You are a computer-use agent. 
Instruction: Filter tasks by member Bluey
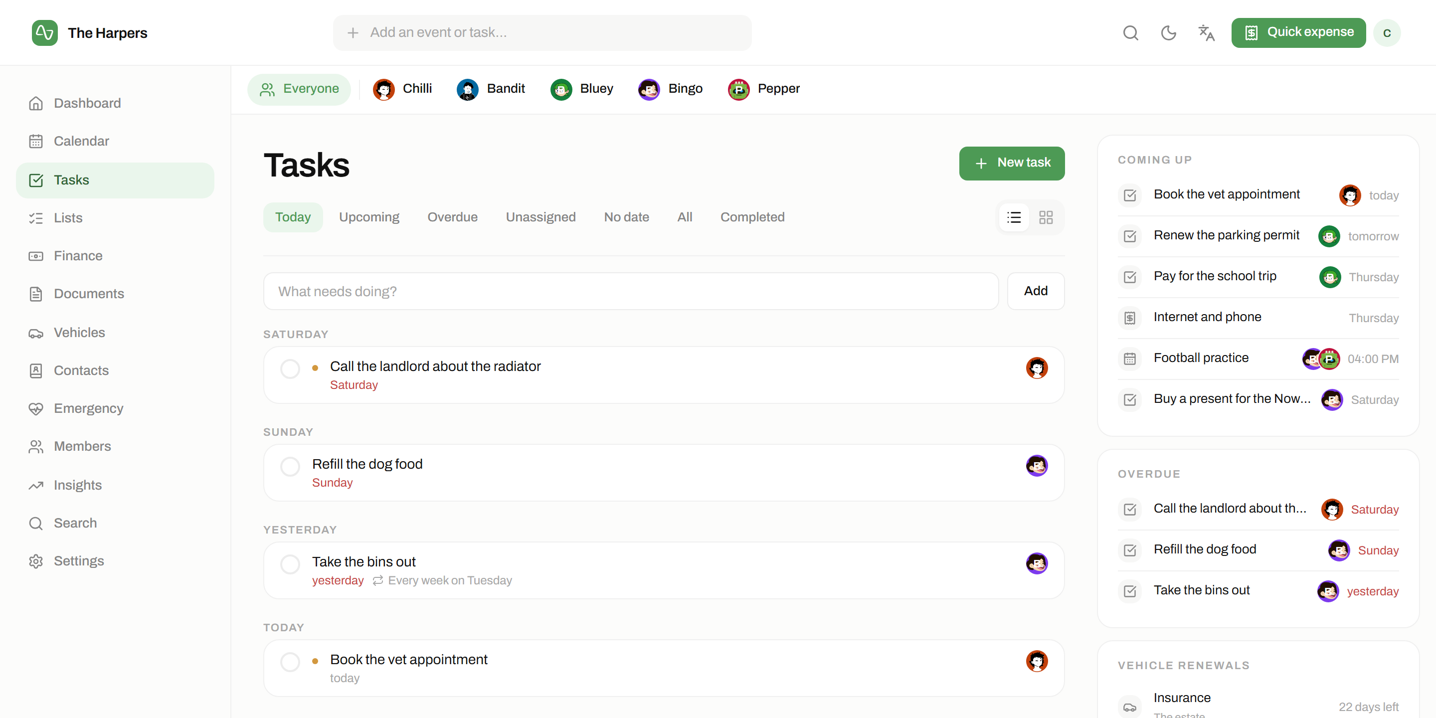(x=581, y=89)
